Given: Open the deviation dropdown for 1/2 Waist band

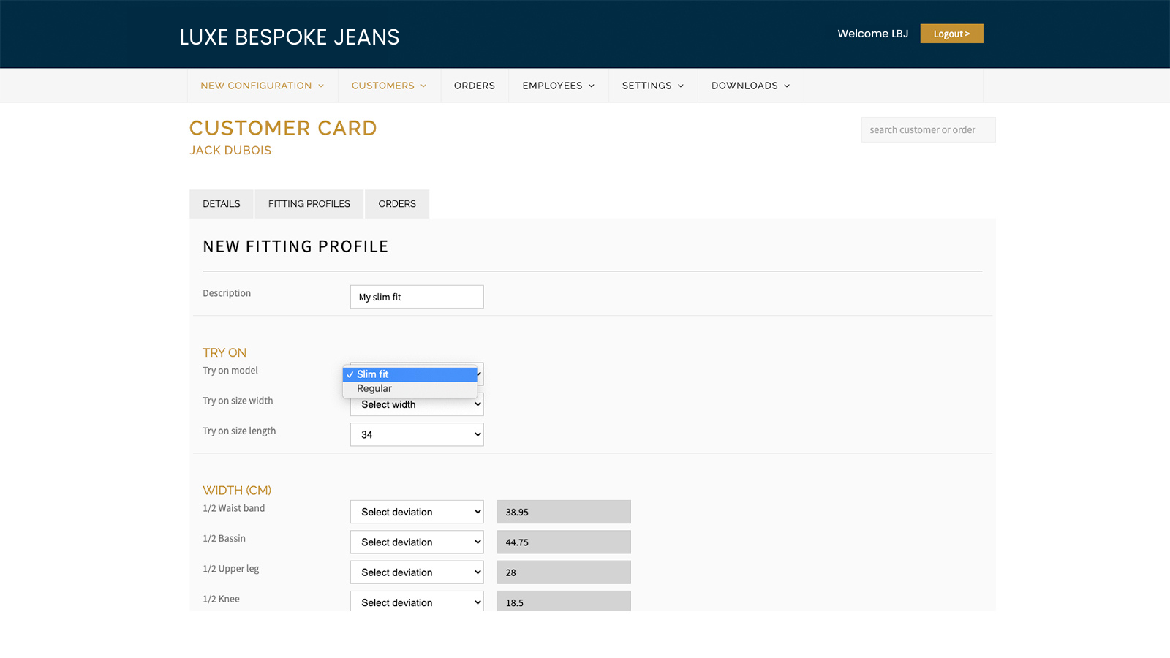Looking at the screenshot, I should pyautogui.click(x=416, y=511).
